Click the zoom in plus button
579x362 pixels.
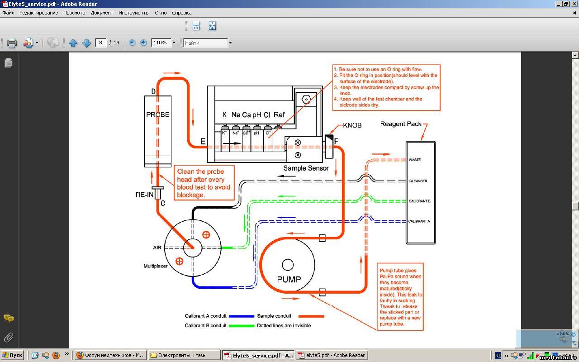click(x=143, y=43)
